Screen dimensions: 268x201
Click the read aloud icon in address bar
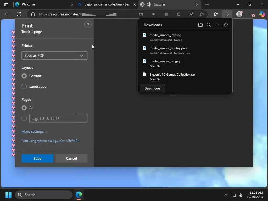pyautogui.click(x=191, y=14)
